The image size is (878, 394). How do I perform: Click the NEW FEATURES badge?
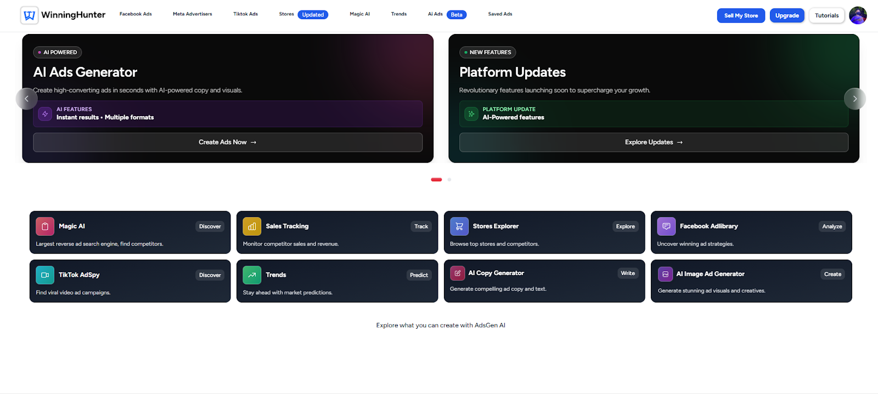point(488,53)
